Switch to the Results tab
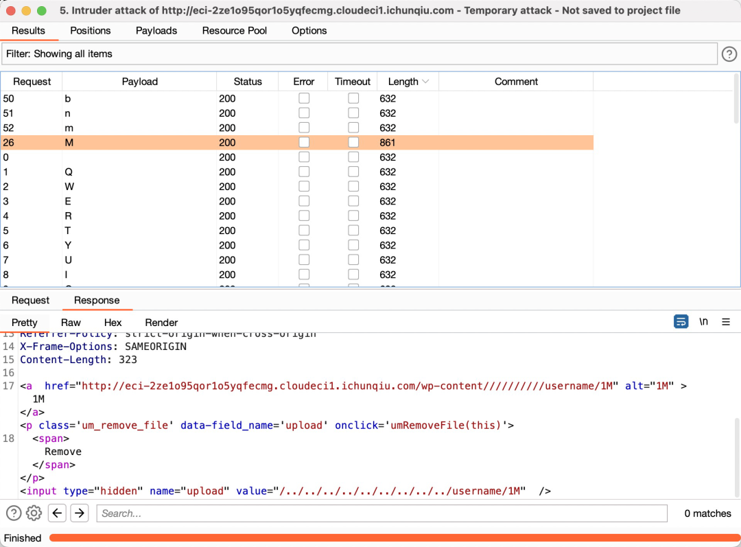 [x=28, y=31]
